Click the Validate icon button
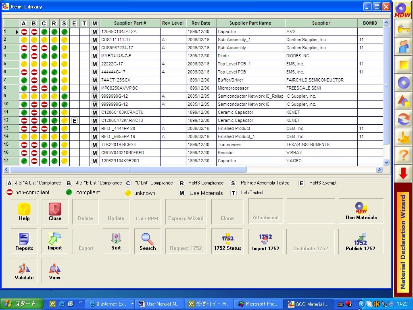Image resolution: width=413 pixels, height=310 pixels. [x=24, y=271]
